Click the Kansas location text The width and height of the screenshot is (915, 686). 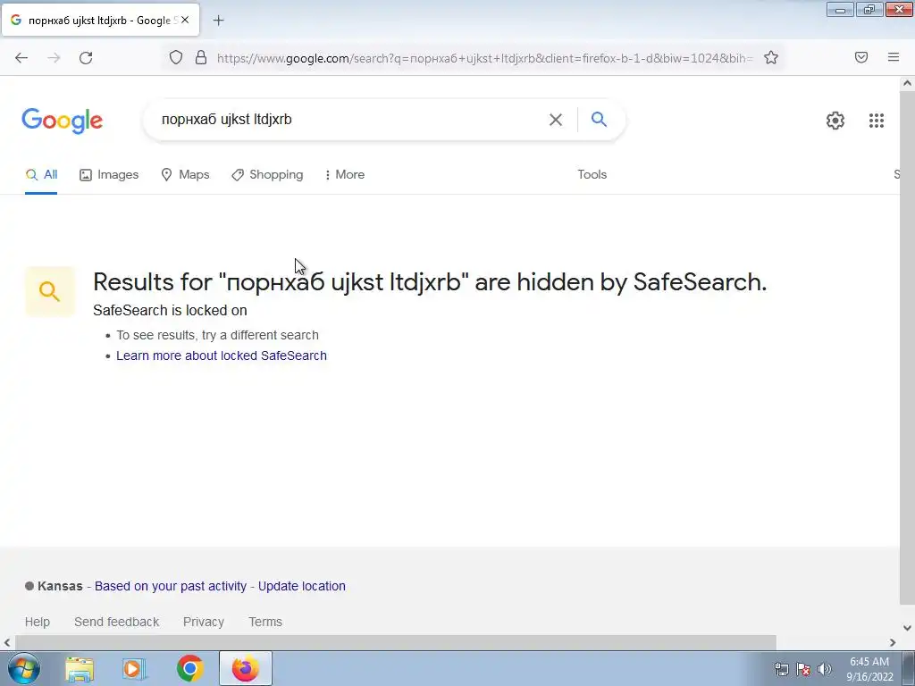point(60,586)
